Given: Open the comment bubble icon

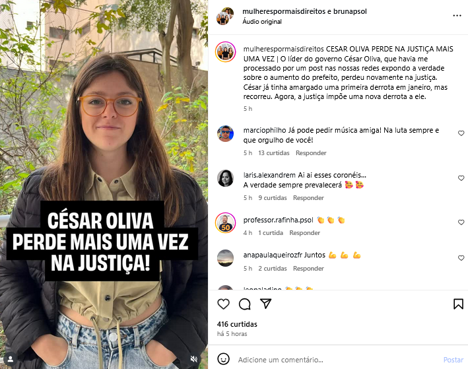Looking at the screenshot, I should pos(244,304).
